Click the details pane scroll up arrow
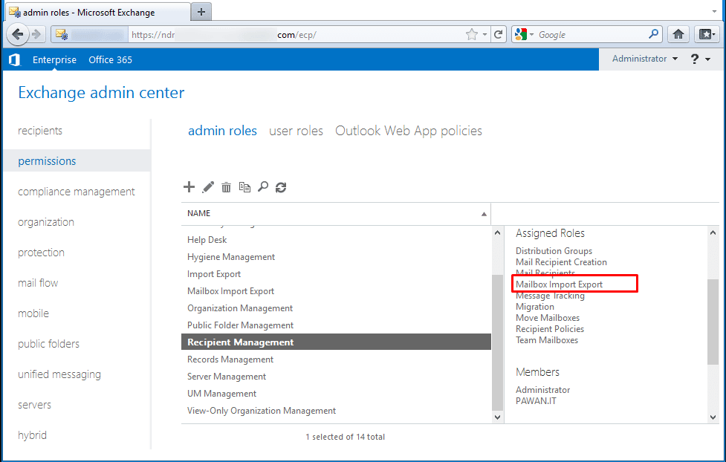This screenshot has height=462, width=726. pos(713,232)
